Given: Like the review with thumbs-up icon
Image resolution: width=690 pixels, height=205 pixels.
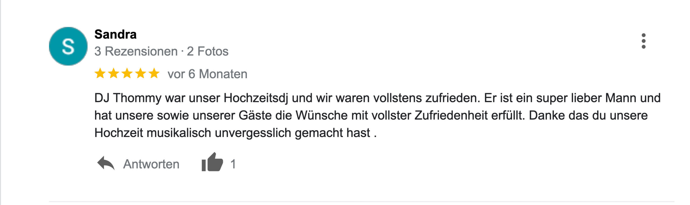Looking at the screenshot, I should (212, 162).
